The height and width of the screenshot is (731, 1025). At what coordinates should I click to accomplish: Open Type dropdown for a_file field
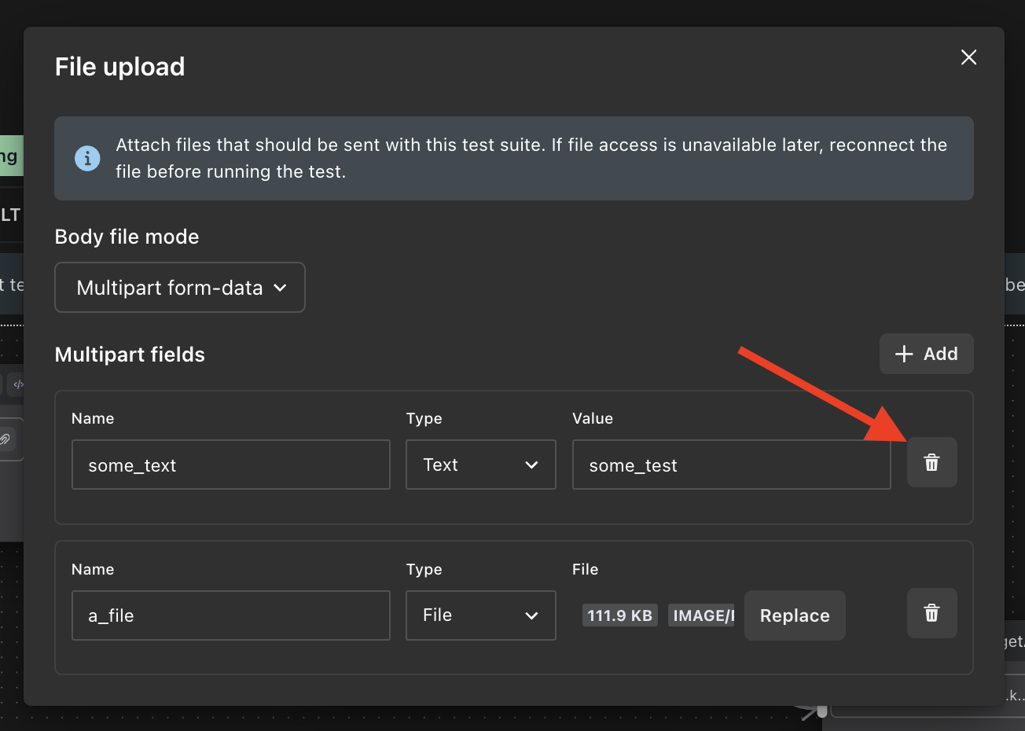[x=481, y=615]
